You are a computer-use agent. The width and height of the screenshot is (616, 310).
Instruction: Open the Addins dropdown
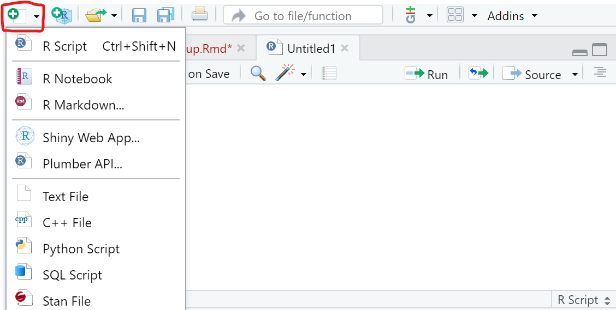pyautogui.click(x=512, y=16)
